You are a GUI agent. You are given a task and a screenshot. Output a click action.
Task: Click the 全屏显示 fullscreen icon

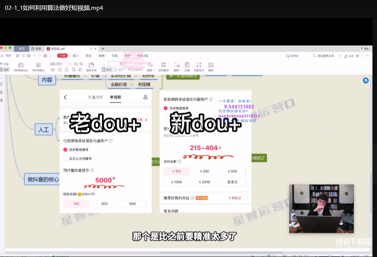(199, 65)
